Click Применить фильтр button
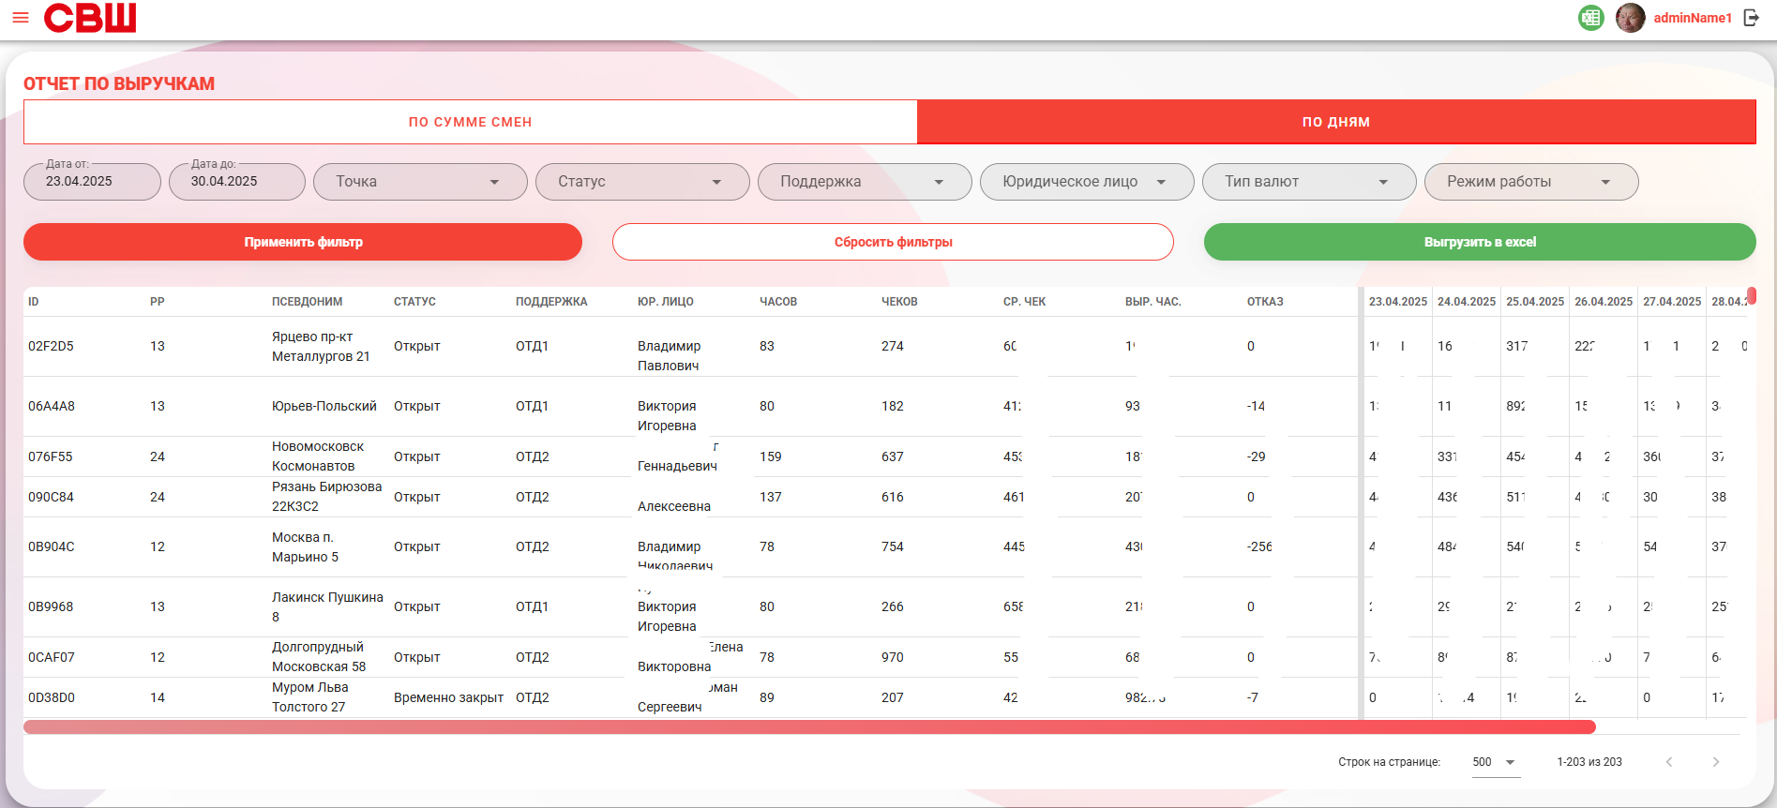The image size is (1777, 808). coord(303,242)
